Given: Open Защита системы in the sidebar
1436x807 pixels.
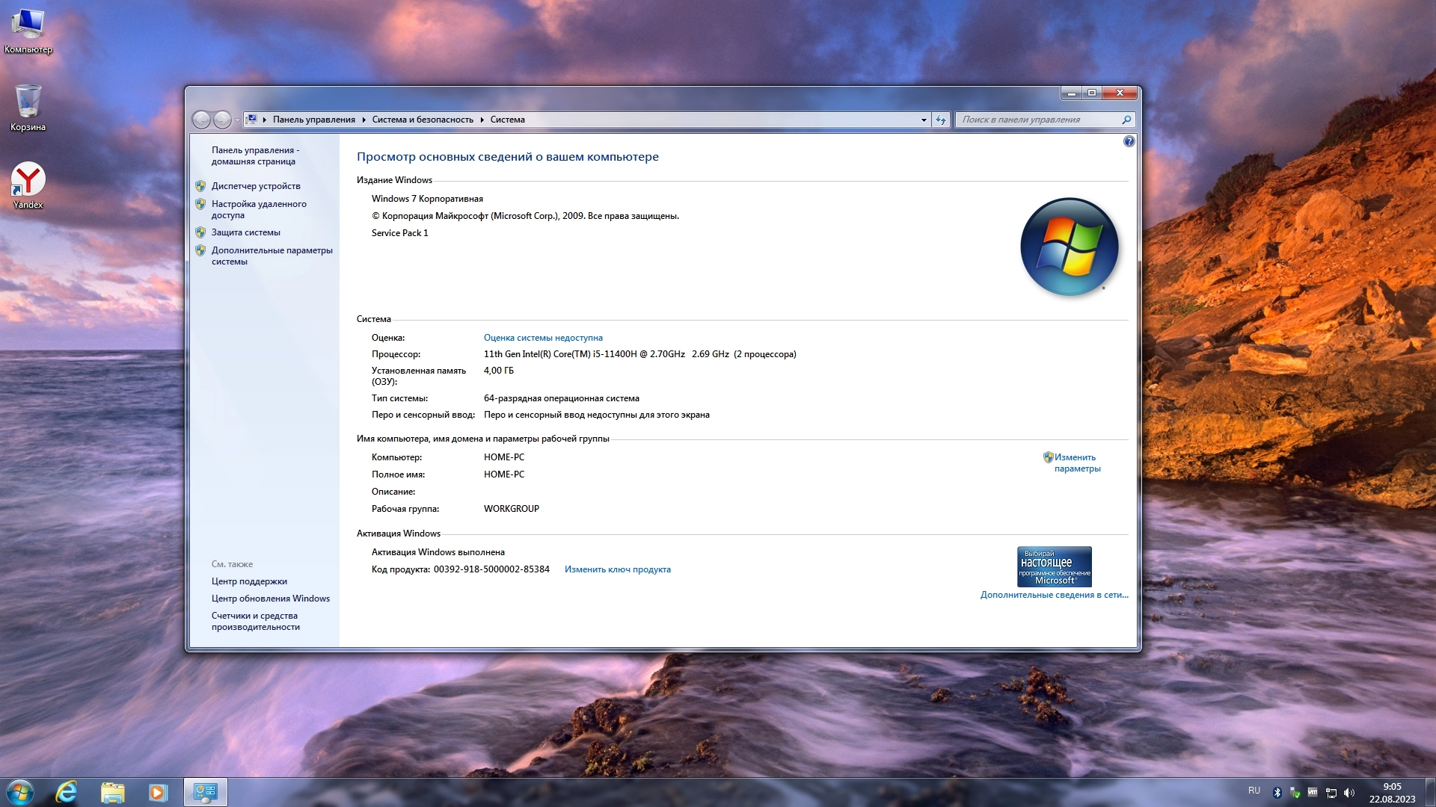Looking at the screenshot, I should (245, 232).
